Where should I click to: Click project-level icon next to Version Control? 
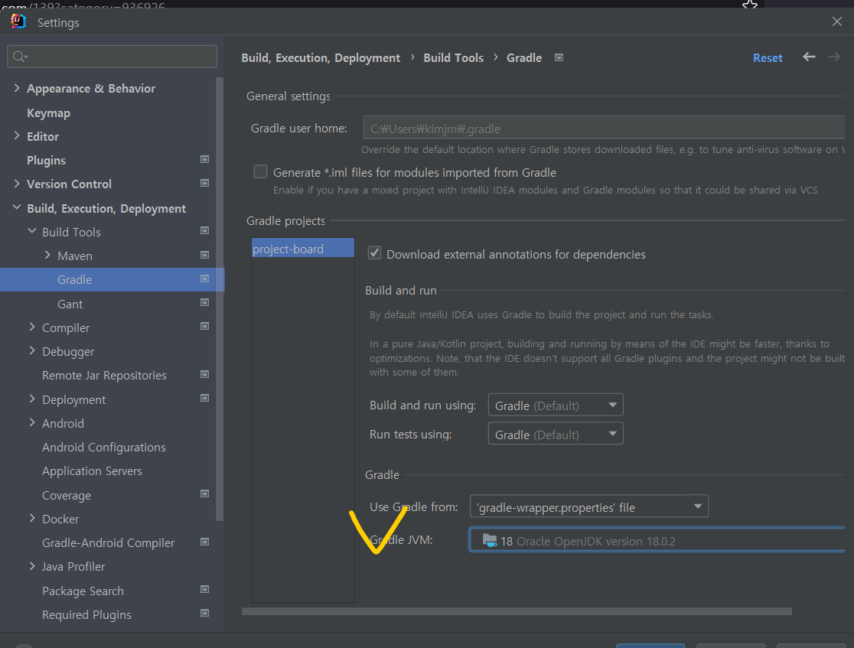[205, 183]
